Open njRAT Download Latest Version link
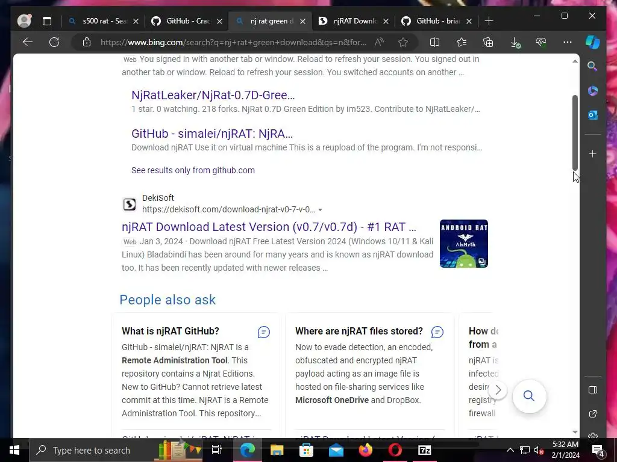This screenshot has height=462, width=617. tap(269, 227)
